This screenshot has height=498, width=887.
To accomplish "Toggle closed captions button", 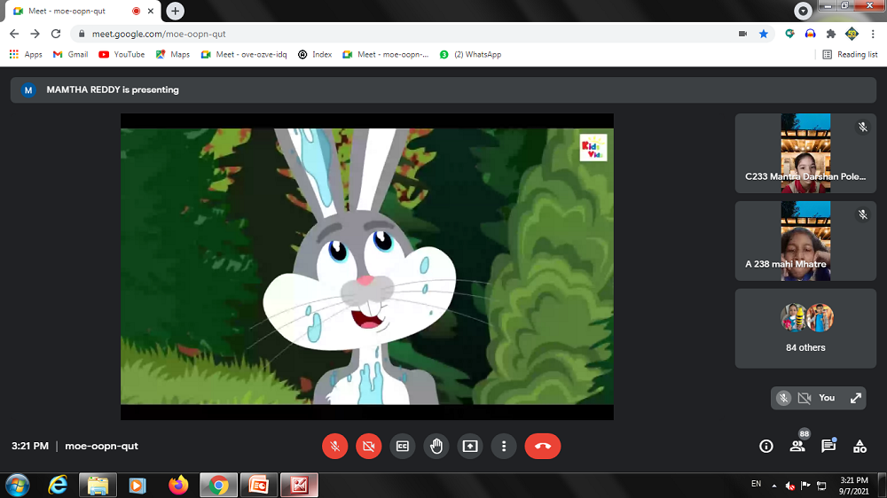I will point(403,446).
